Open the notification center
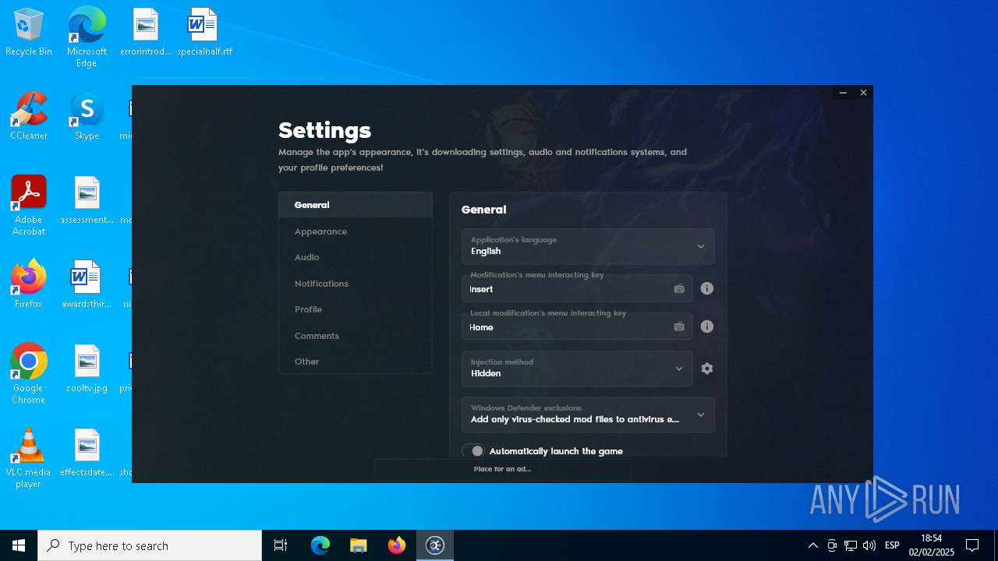Image resolution: width=998 pixels, height=561 pixels. [972, 545]
